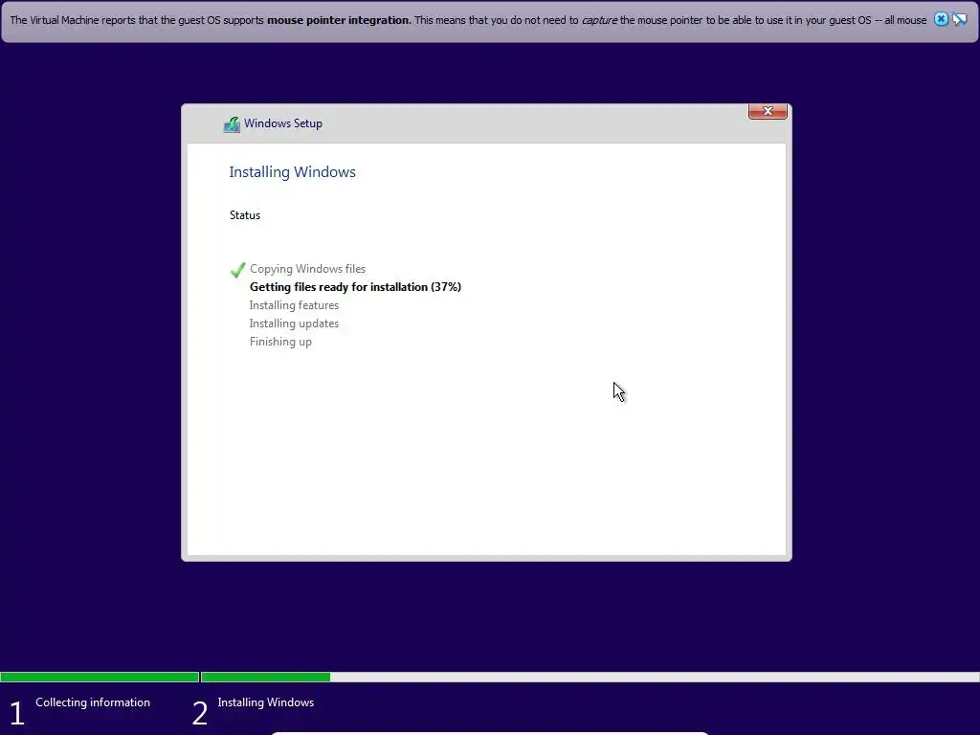980x735 pixels.
Task: Click the 'Installing Windows' heading
Action: (x=292, y=172)
